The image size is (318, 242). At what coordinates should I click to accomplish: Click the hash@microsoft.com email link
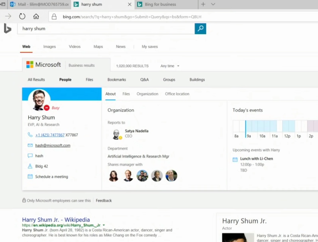tap(53, 146)
